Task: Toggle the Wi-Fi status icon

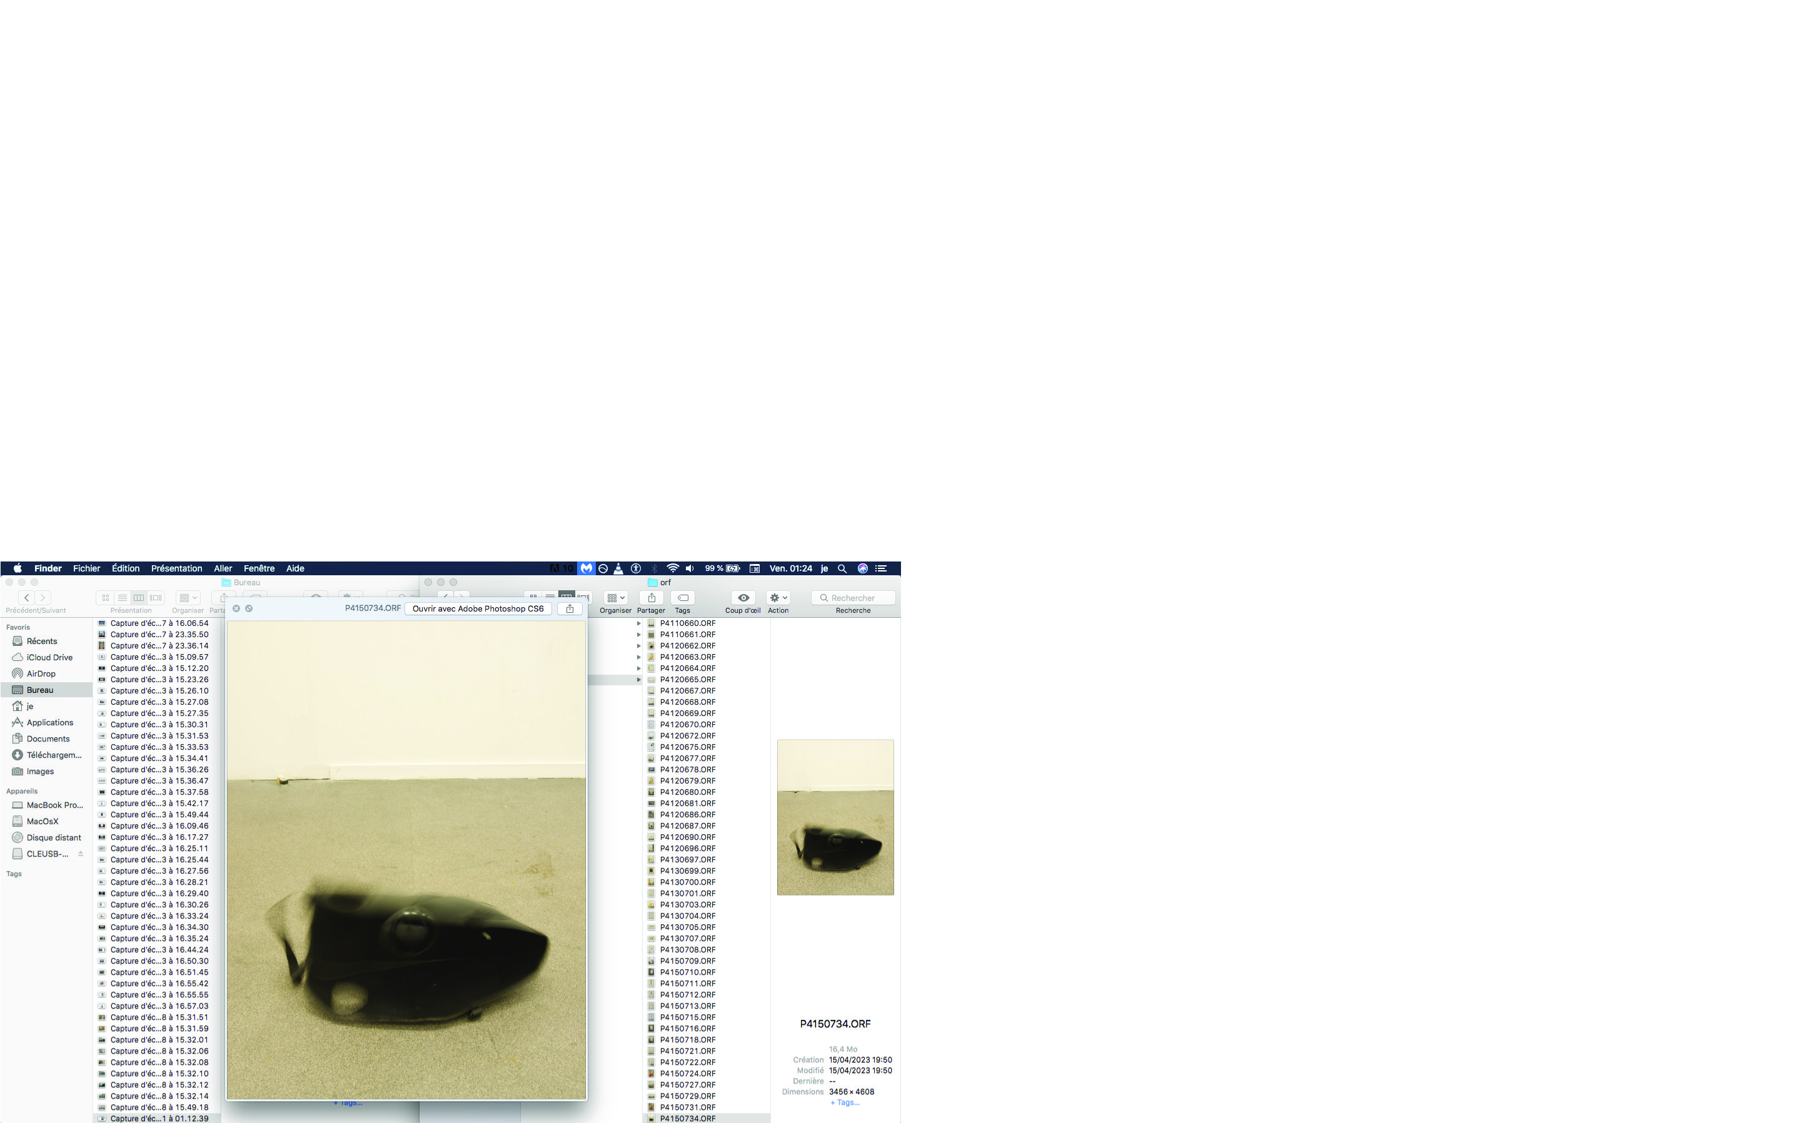Action: click(672, 568)
